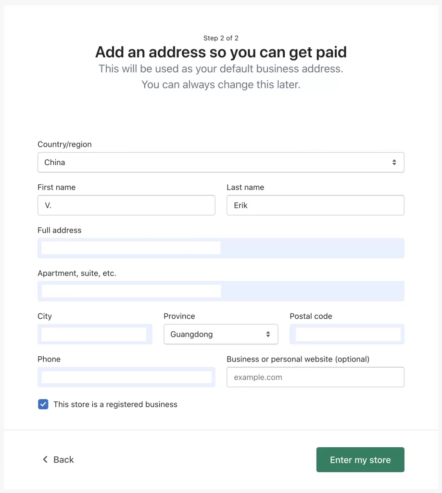
Task: Click the Business or personal website (optional) label
Action: click(298, 359)
